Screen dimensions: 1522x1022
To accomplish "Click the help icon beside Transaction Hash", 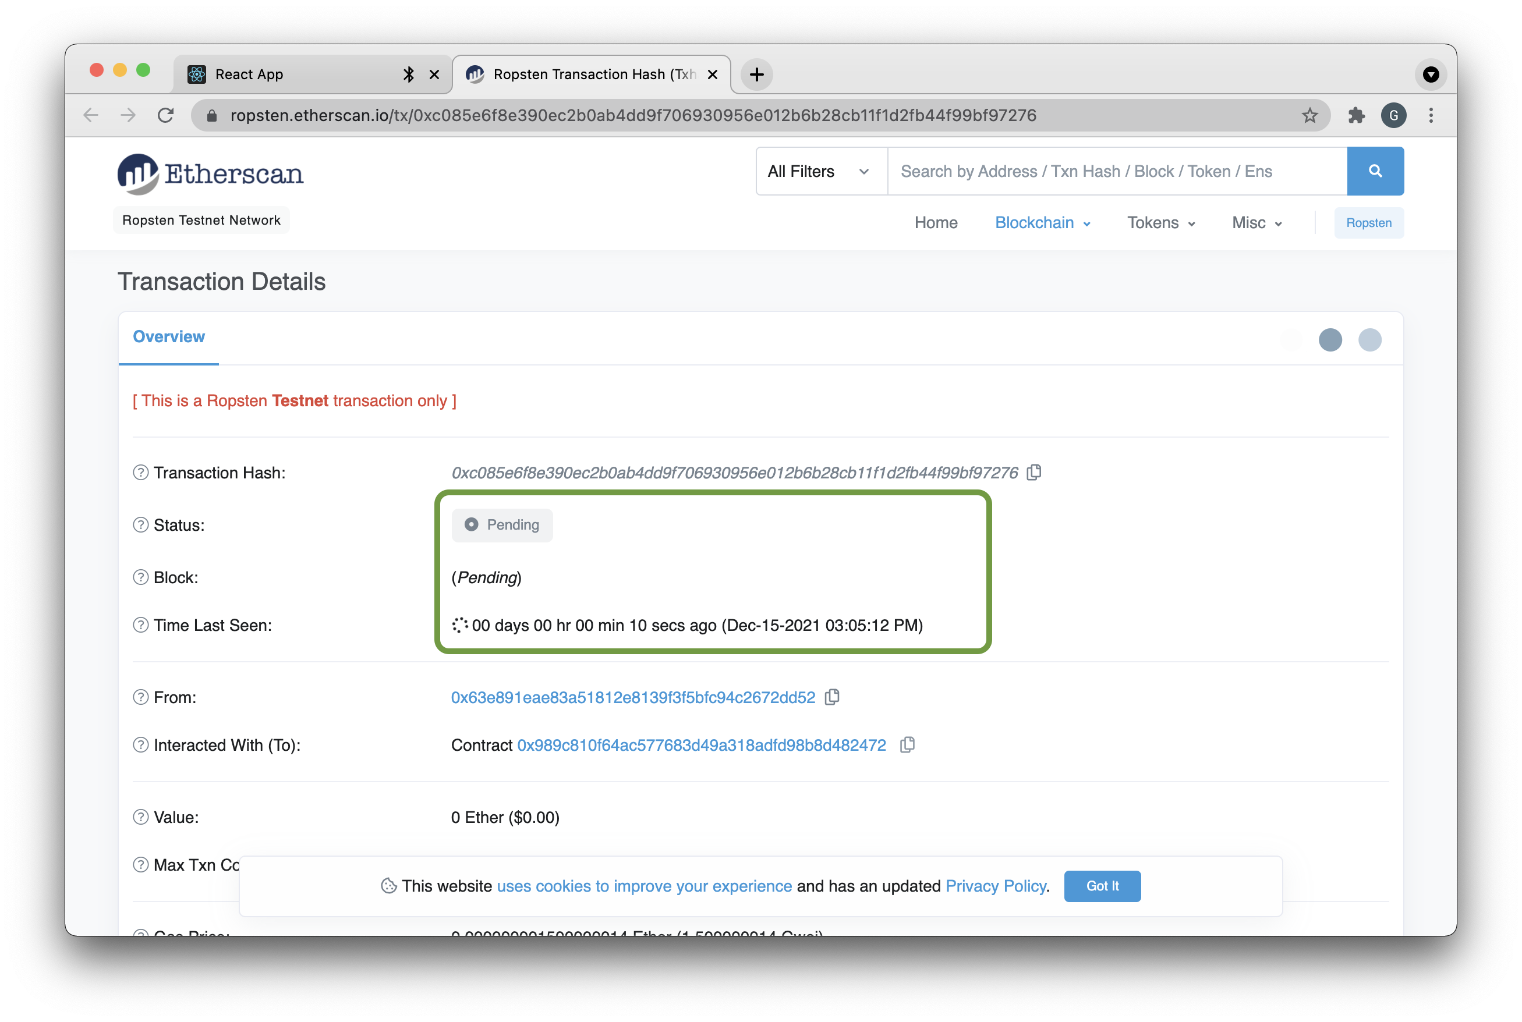I will click(140, 473).
